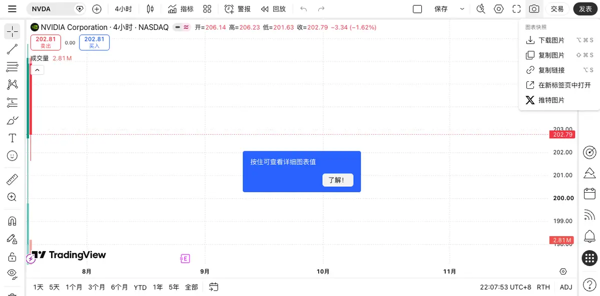
Task: Expand the save options chevron
Action: (x=462, y=9)
